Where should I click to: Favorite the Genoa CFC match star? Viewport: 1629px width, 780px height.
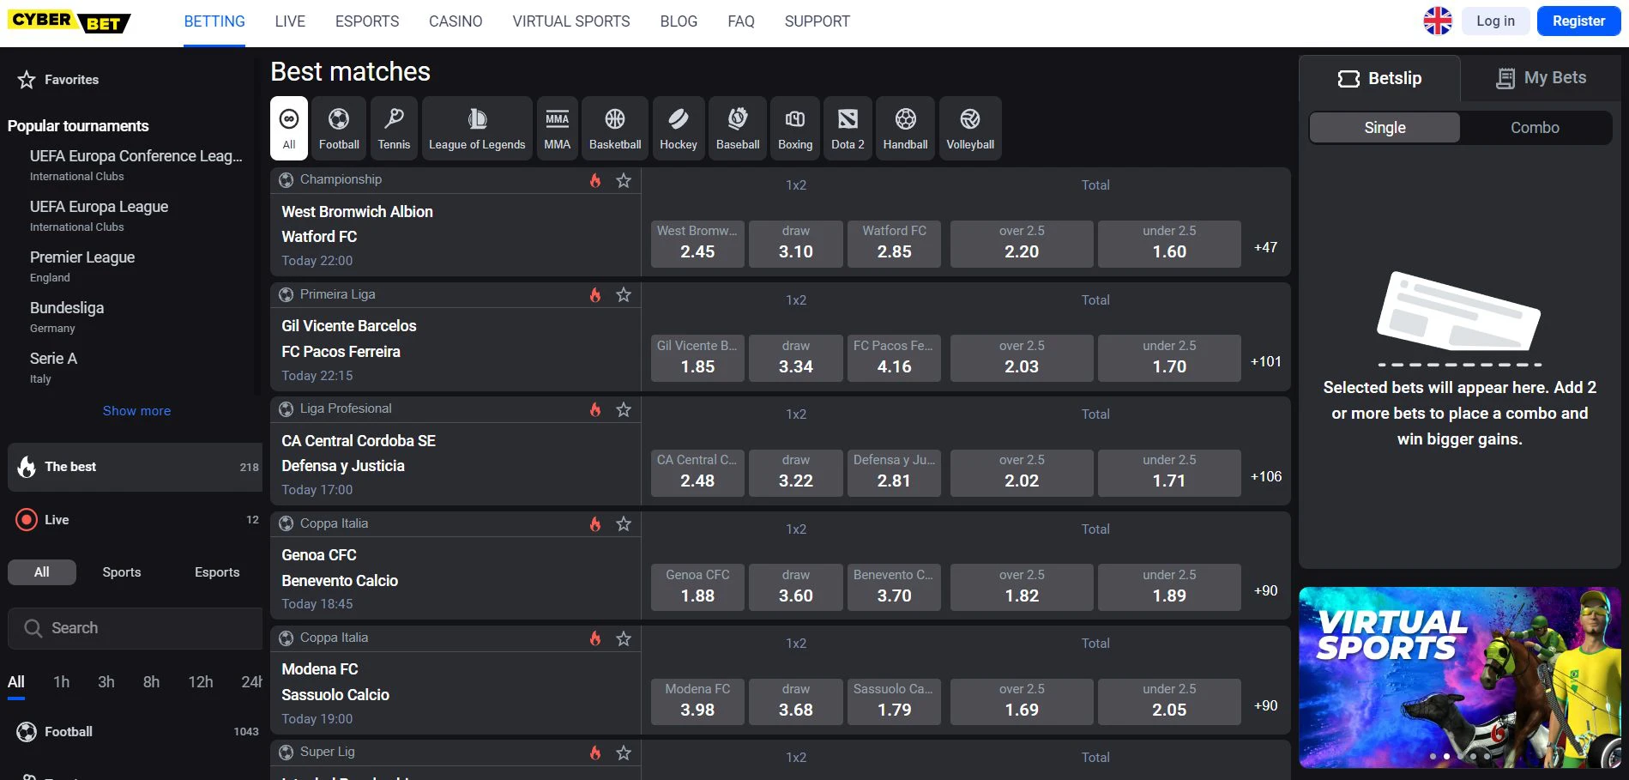pos(624,523)
